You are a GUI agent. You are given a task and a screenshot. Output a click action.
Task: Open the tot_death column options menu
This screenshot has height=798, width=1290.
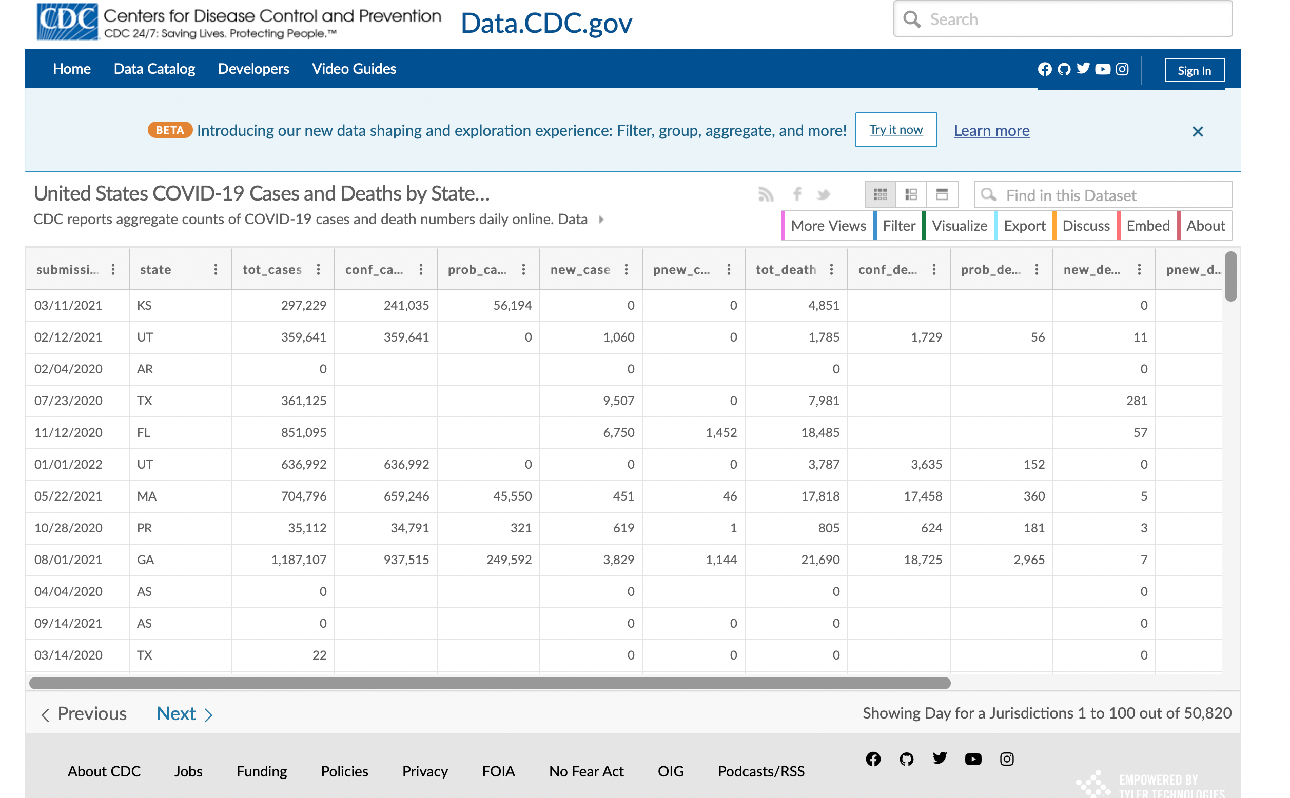(831, 270)
